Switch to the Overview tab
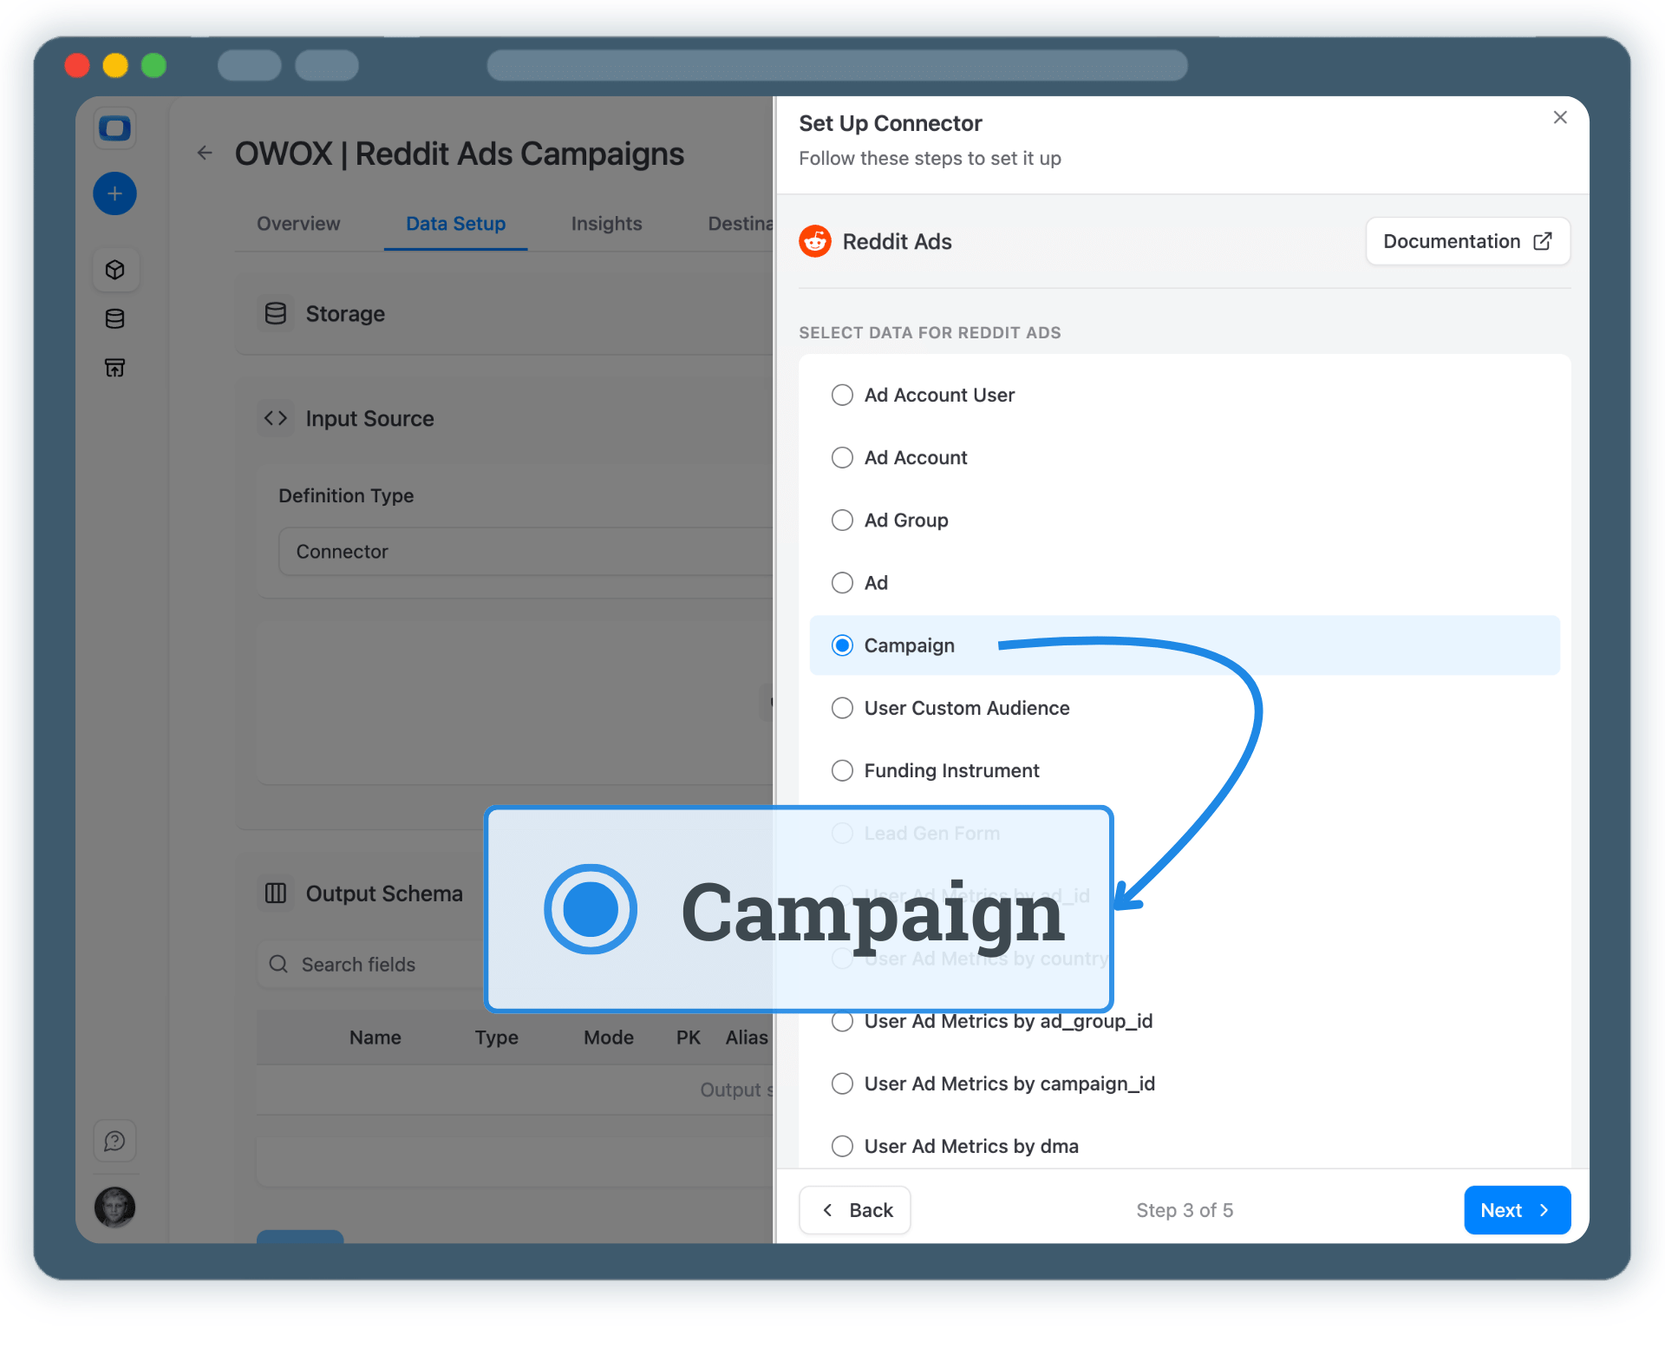Image resolution: width=1665 pixels, height=1355 pixels. [x=298, y=224]
